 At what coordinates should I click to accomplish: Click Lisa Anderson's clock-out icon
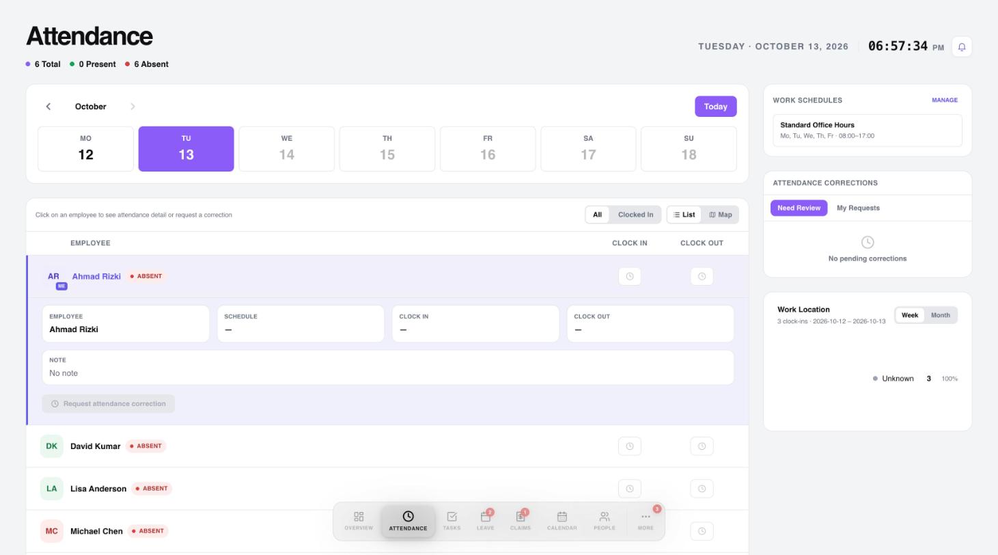tap(702, 489)
